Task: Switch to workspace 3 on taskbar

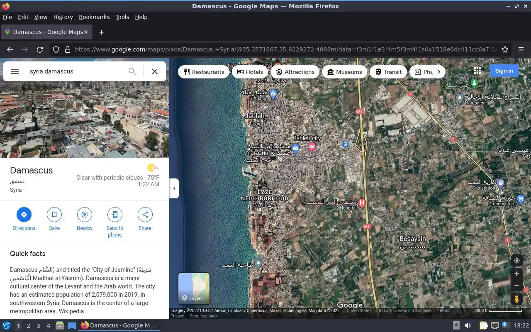Action: [38, 326]
